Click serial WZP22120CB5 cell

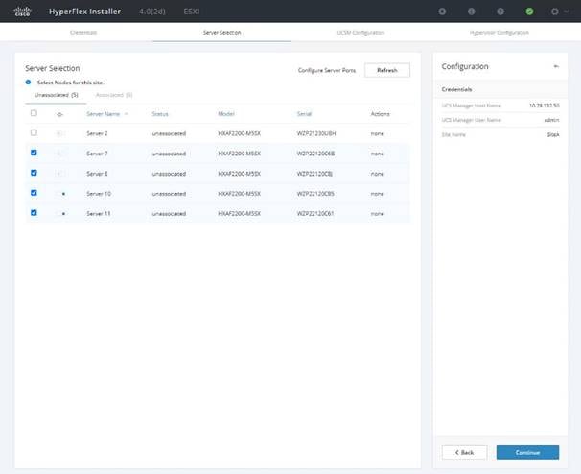(315, 194)
